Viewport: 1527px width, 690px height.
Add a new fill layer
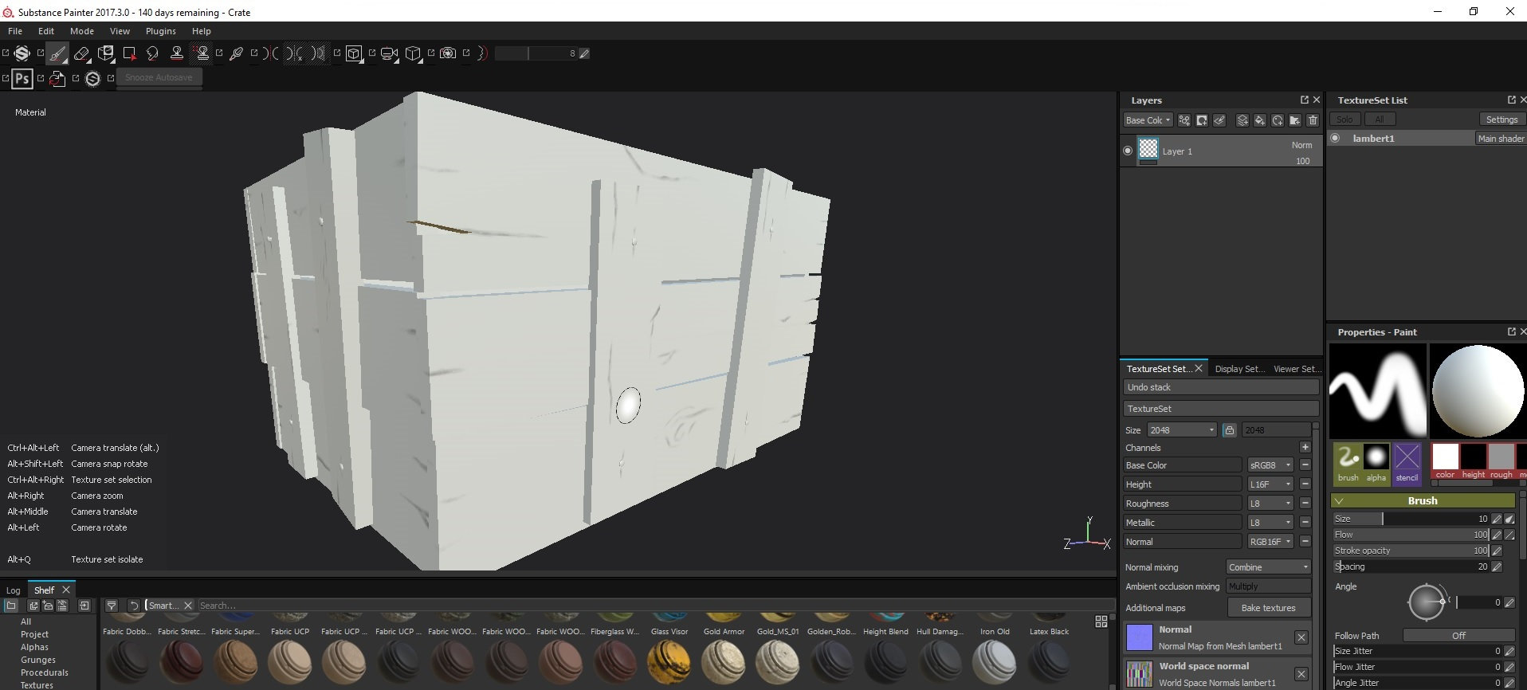point(1260,120)
